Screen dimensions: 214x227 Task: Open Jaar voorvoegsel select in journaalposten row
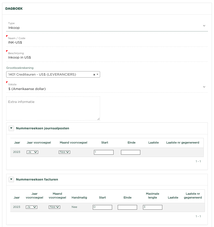pos(32,152)
